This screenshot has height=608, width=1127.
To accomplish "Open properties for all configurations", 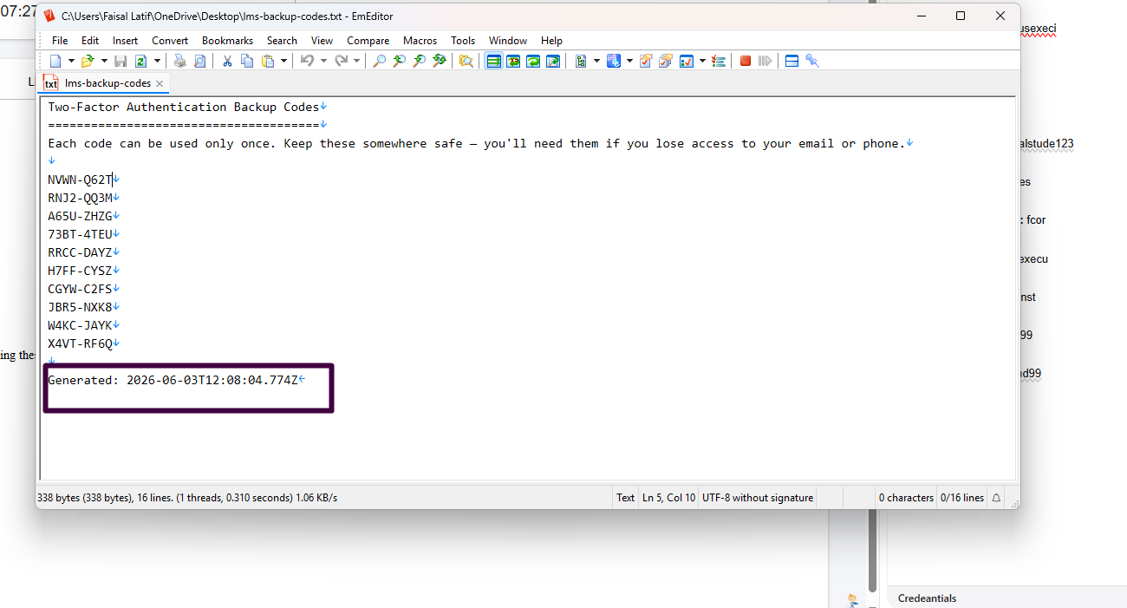I will tap(666, 61).
